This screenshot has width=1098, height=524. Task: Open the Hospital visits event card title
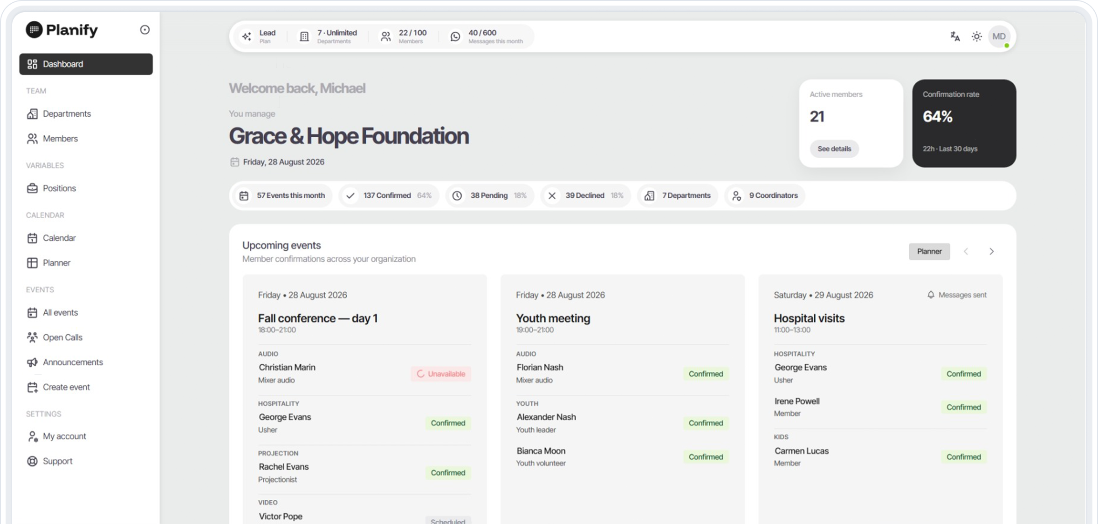click(x=809, y=318)
